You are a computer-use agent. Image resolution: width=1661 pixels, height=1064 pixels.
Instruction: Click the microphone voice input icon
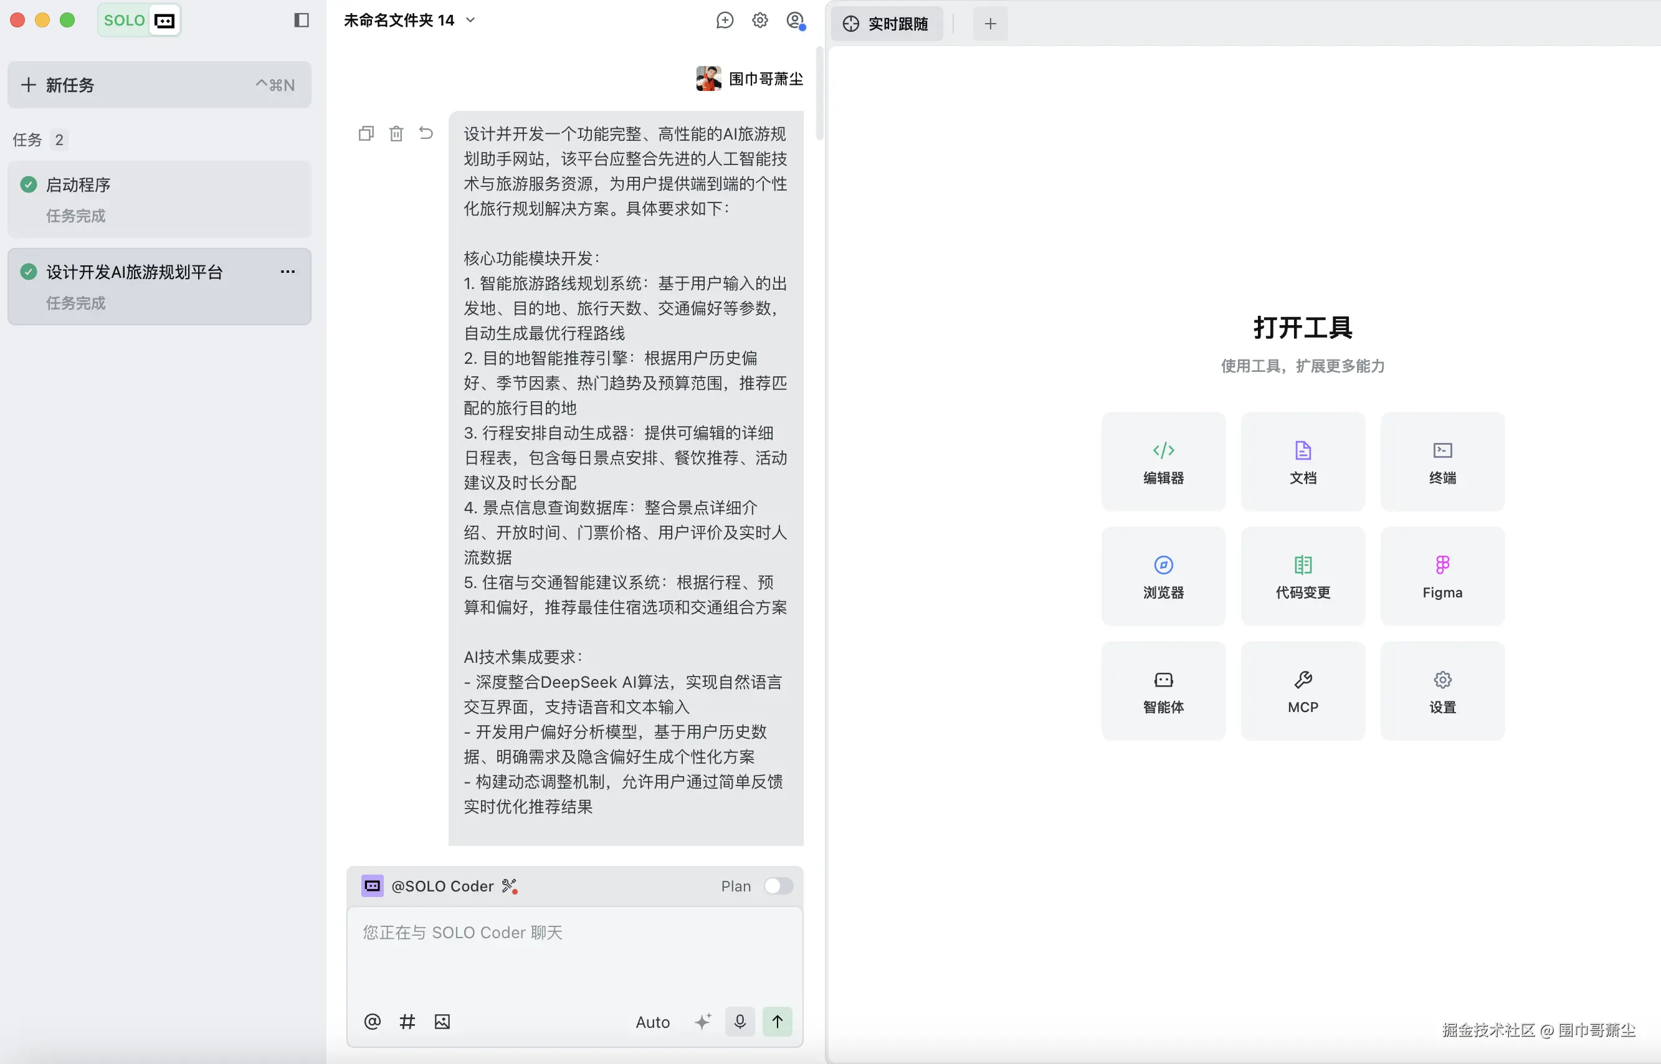pyautogui.click(x=740, y=1021)
